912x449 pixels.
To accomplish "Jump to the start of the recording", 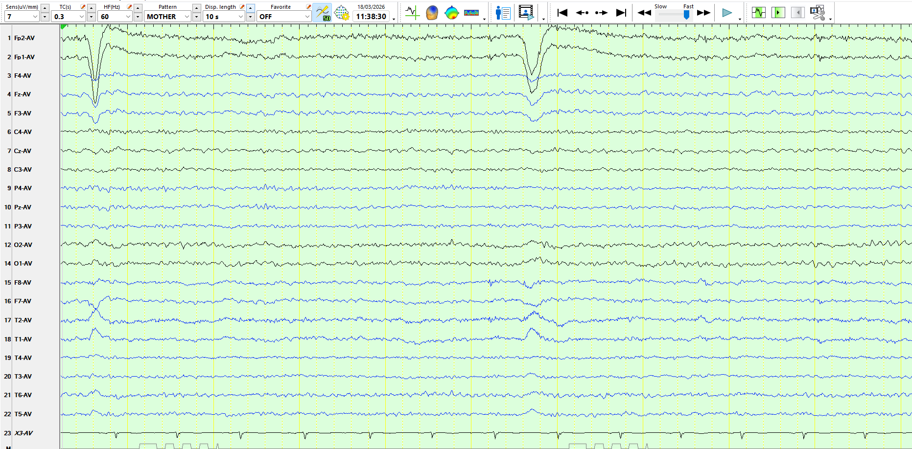I will pos(562,13).
